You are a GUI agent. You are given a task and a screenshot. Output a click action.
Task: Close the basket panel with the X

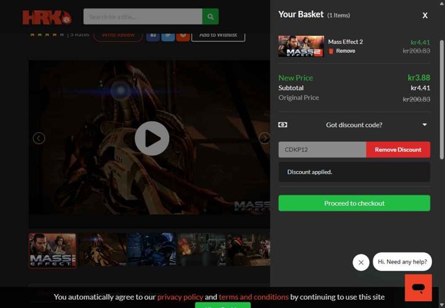425,15
